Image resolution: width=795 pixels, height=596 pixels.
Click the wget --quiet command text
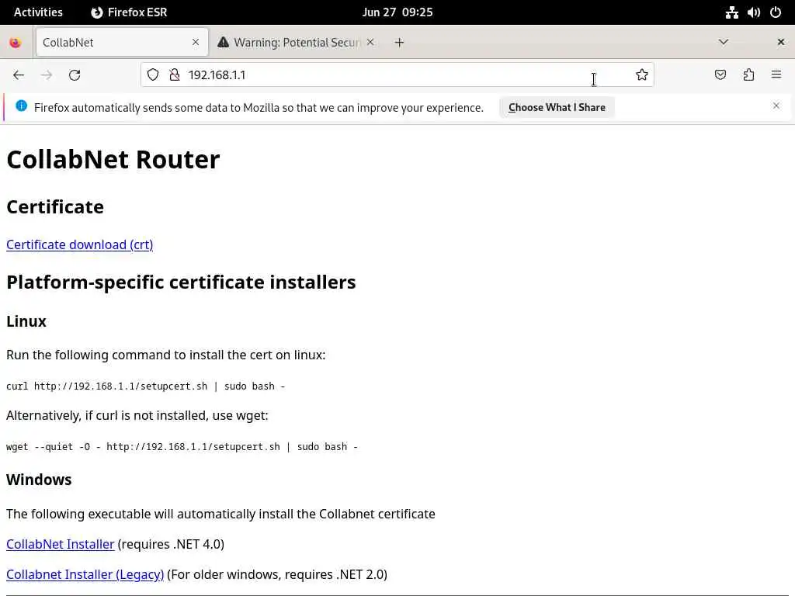[182, 447]
